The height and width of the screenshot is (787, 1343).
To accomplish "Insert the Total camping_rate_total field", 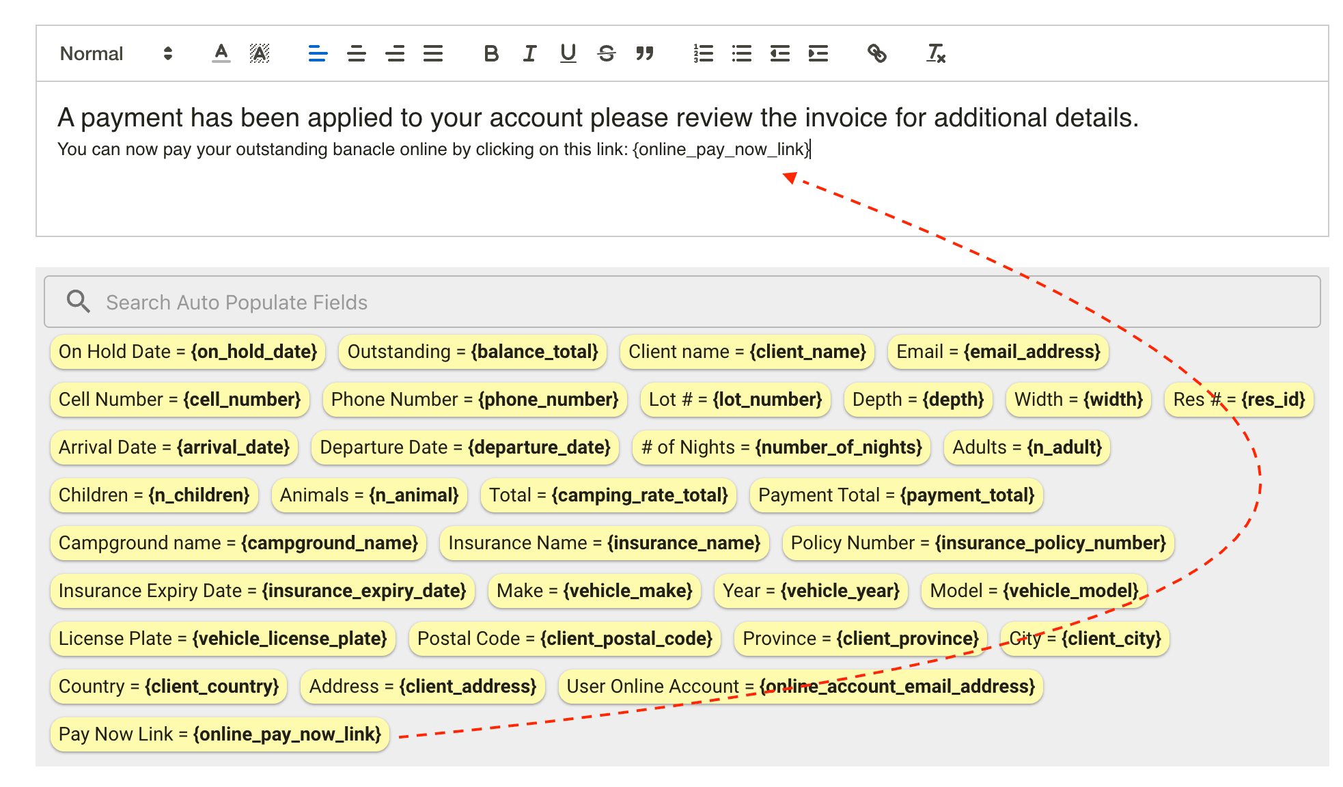I will point(609,495).
